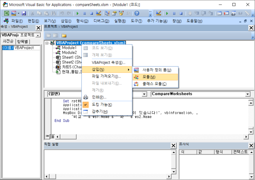Open the CompareWorksheets procedure dropdown
The height and width of the screenshot is (180, 255).
coord(247,94)
